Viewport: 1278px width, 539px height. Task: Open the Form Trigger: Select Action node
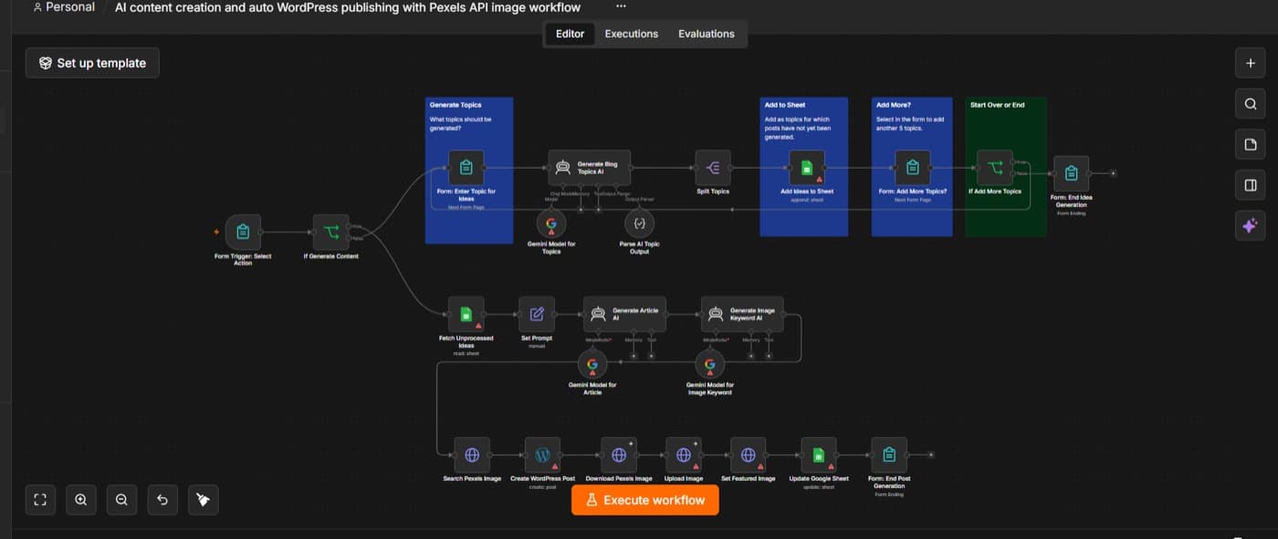(243, 233)
